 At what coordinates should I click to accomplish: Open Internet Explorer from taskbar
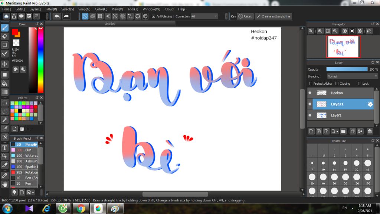(46, 208)
